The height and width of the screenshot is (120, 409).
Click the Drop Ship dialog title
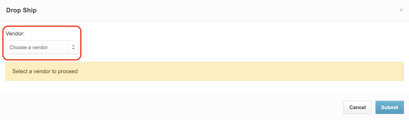[21, 10]
